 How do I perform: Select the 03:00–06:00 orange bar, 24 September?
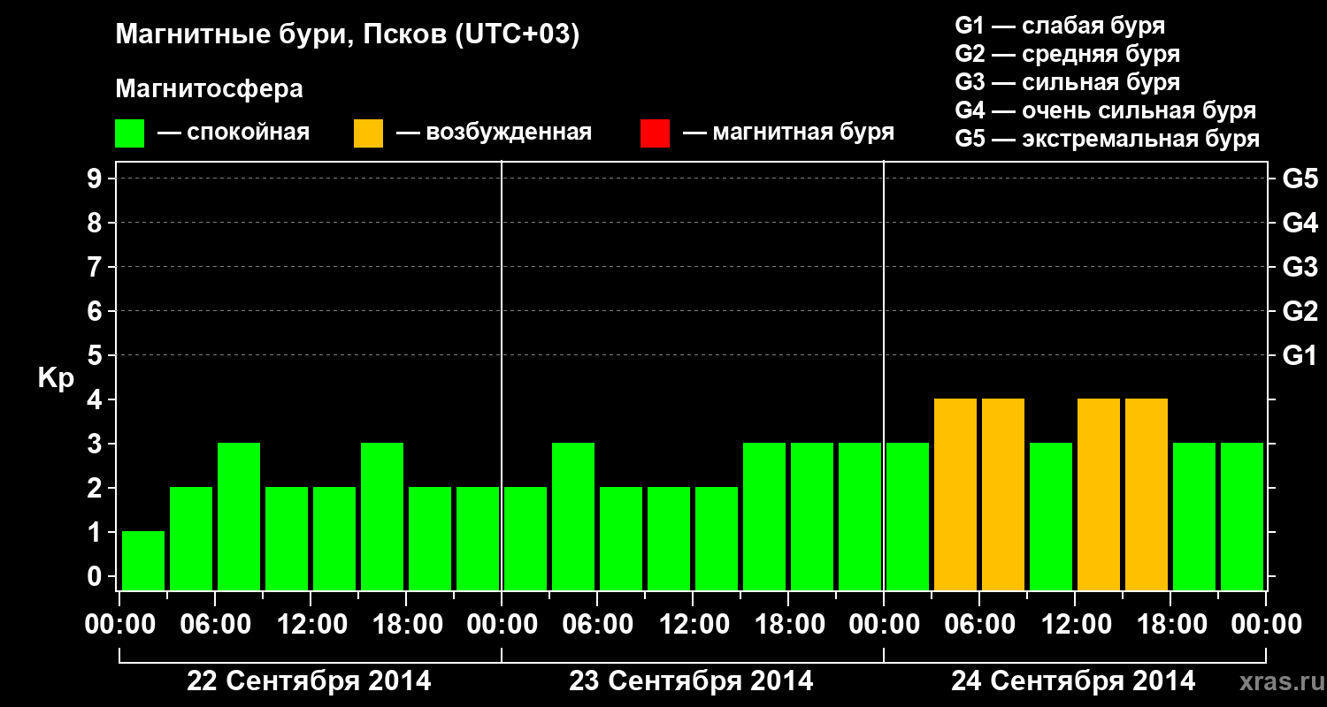pos(955,494)
